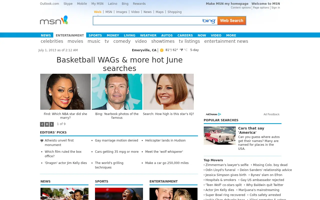Open the Jodie Foster IQ story photo
Screen dimensions: 320x200
coord(168,92)
